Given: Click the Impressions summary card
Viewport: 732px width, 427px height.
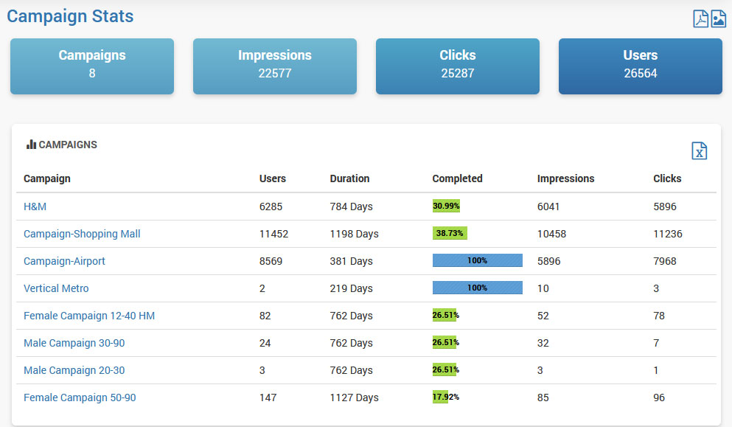Looking at the screenshot, I should [275, 66].
